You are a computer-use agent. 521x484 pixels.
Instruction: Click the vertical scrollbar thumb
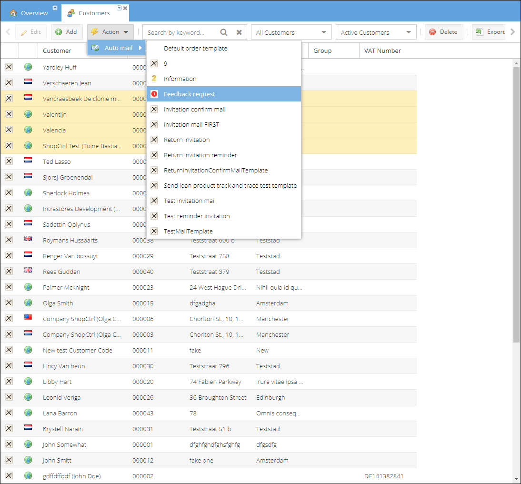coord(516,204)
